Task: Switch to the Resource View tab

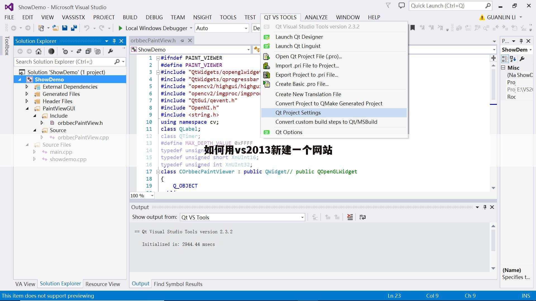Action: pos(103,284)
